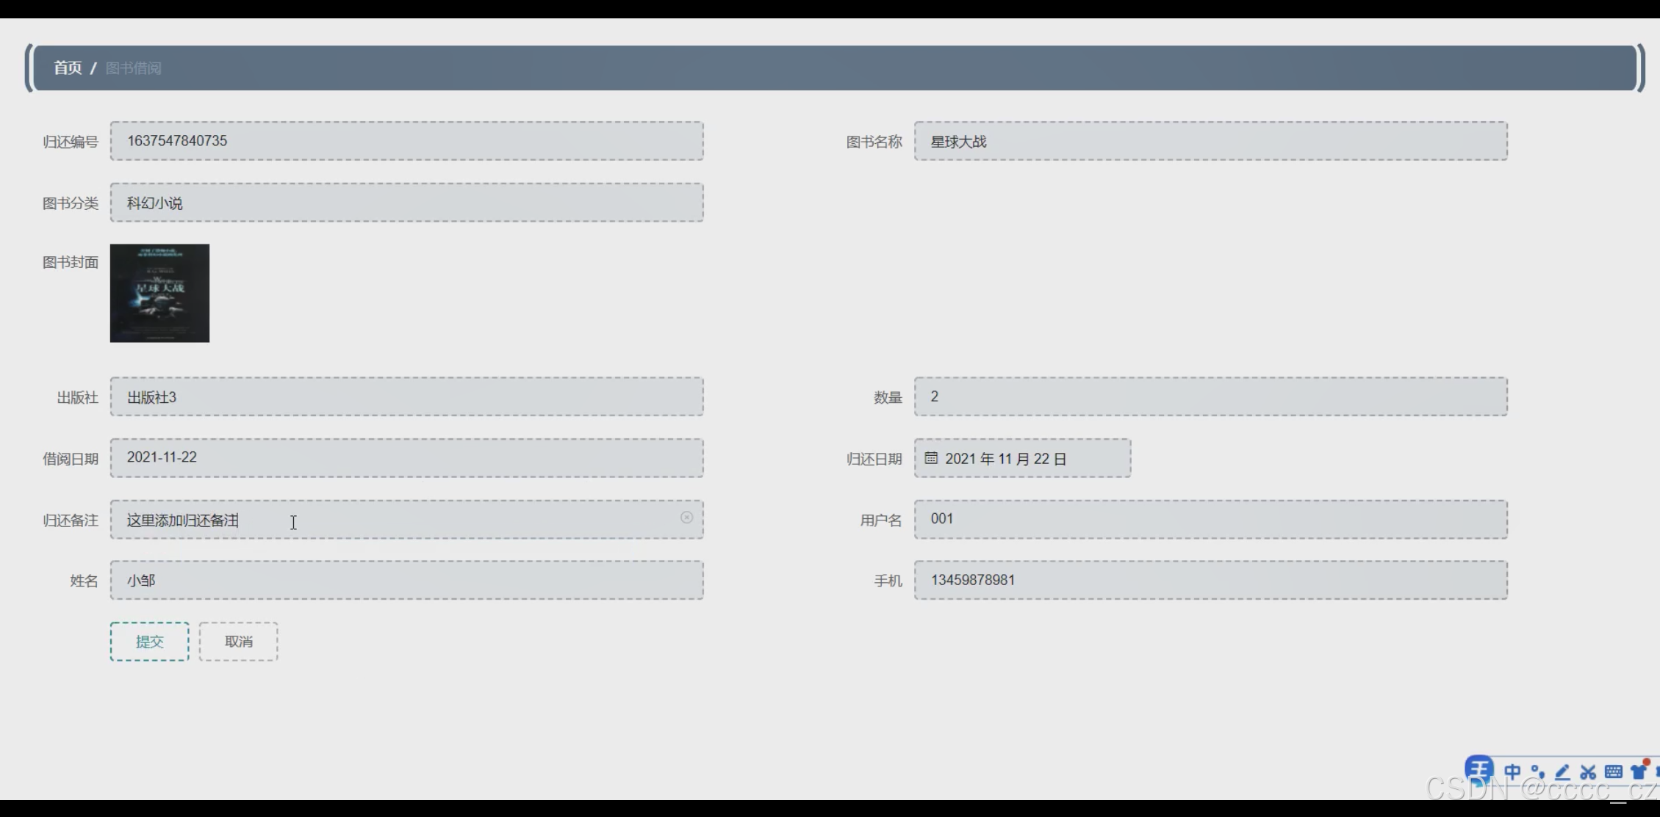Toggle the 中 Chinese input mode icon
The width and height of the screenshot is (1660, 817).
[x=1512, y=772]
